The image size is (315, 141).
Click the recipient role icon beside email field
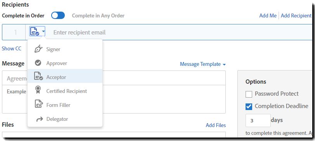tap(35, 31)
